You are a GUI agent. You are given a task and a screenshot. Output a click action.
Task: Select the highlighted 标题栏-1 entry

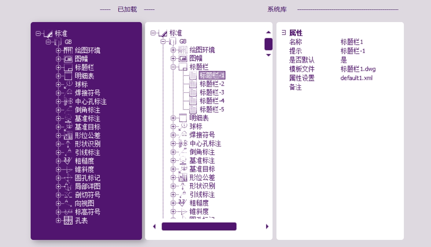click(212, 75)
